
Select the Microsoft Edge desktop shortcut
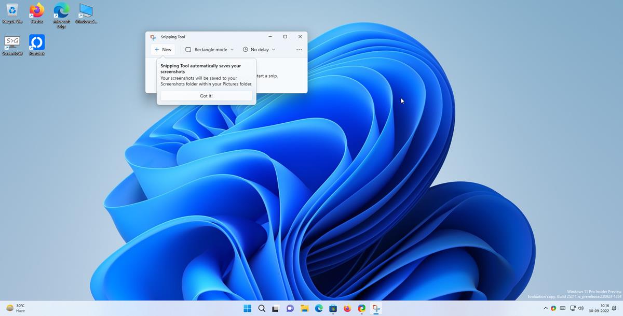[61, 16]
